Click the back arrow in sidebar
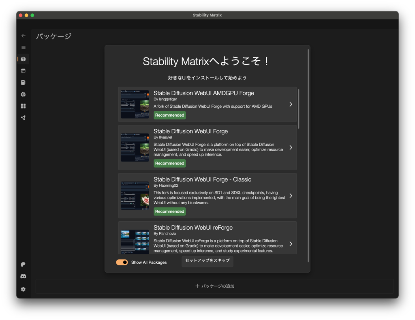This screenshot has width=415, height=320. point(23,36)
